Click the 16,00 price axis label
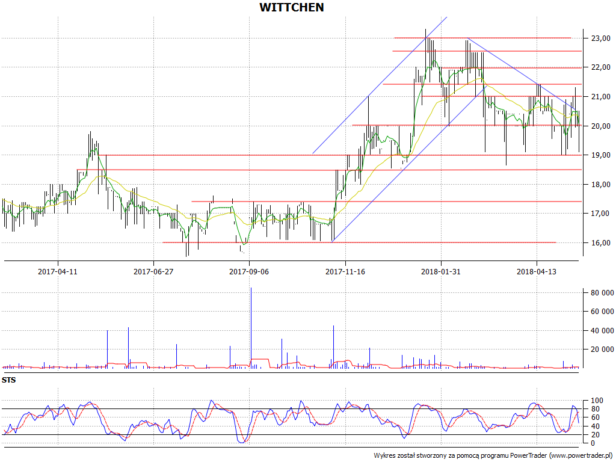Screen dimensions: 616x462 pos(601,243)
